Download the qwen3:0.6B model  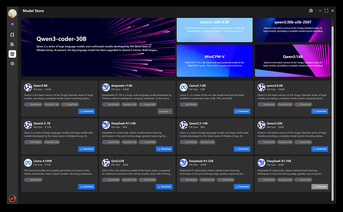click(320, 111)
